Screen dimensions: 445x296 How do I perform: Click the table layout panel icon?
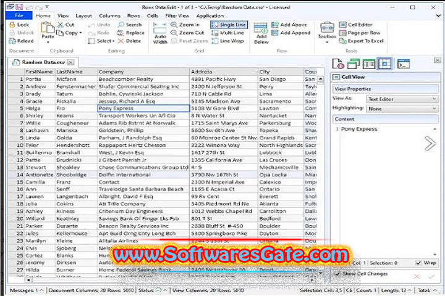(368, 64)
